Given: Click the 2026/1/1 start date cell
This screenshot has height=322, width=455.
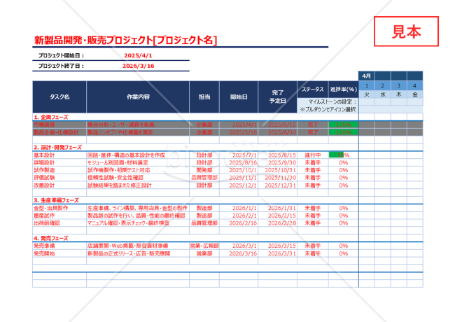Looking at the screenshot, I should tap(239, 208).
